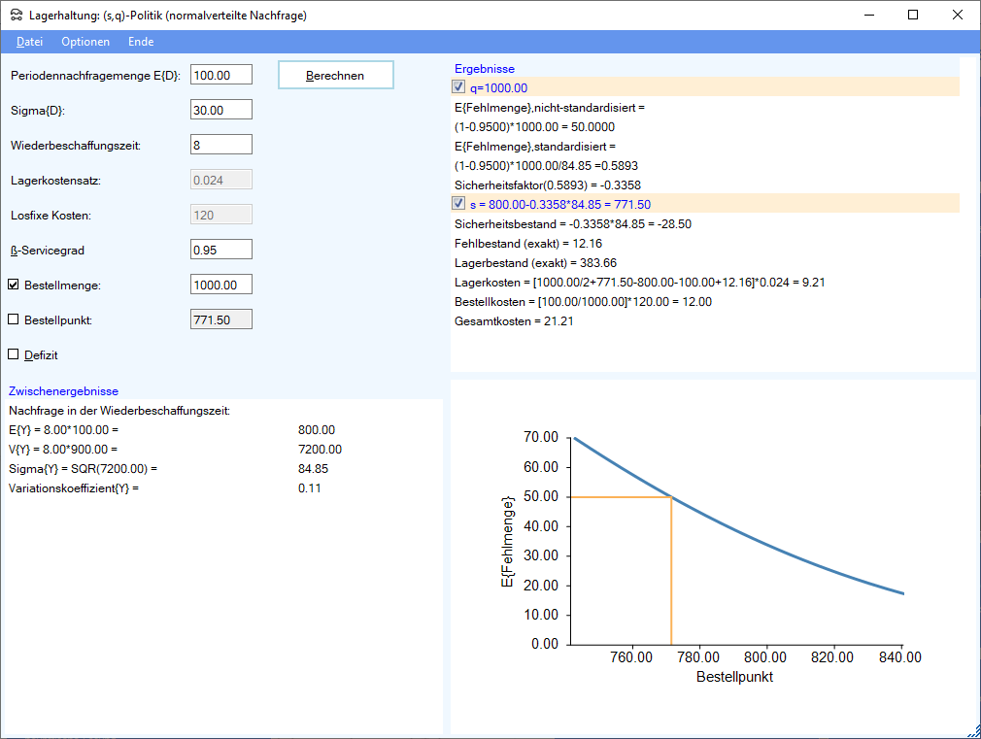Open the Datei menu
The height and width of the screenshot is (739, 981).
[29, 42]
